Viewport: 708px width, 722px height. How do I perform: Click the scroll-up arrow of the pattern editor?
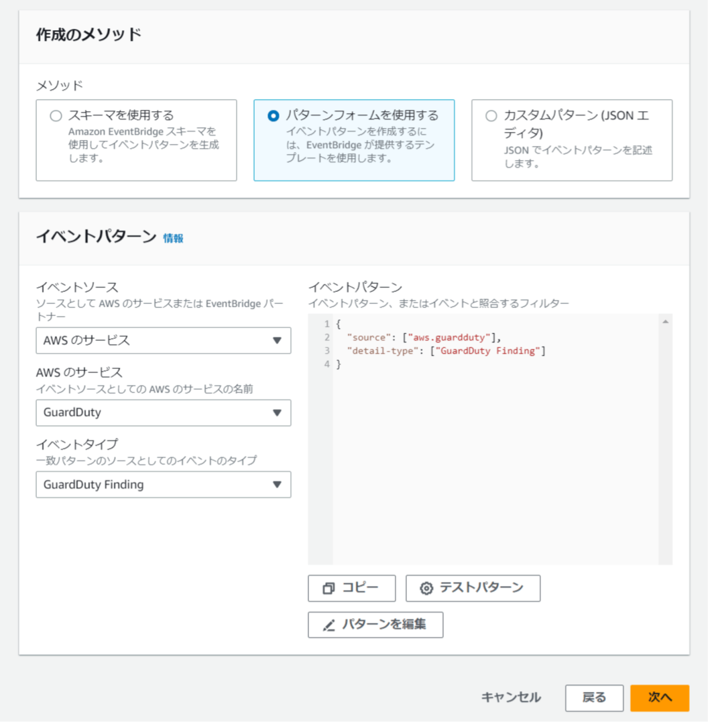point(665,322)
